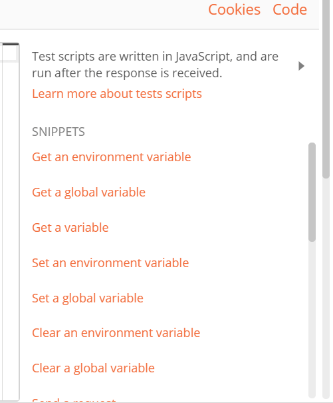Insert Get an environment variable snippet
The width and height of the screenshot is (333, 403).
pyautogui.click(x=112, y=157)
